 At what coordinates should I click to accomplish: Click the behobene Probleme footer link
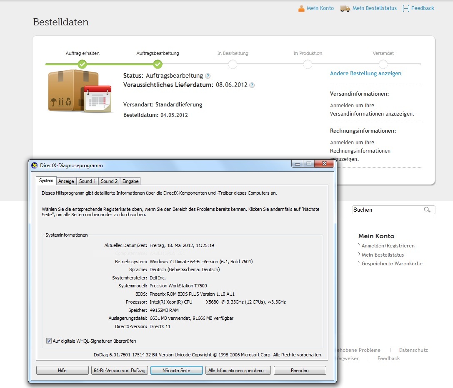click(358, 350)
